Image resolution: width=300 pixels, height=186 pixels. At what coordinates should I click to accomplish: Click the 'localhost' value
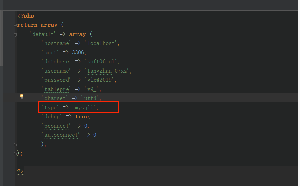[101, 43]
